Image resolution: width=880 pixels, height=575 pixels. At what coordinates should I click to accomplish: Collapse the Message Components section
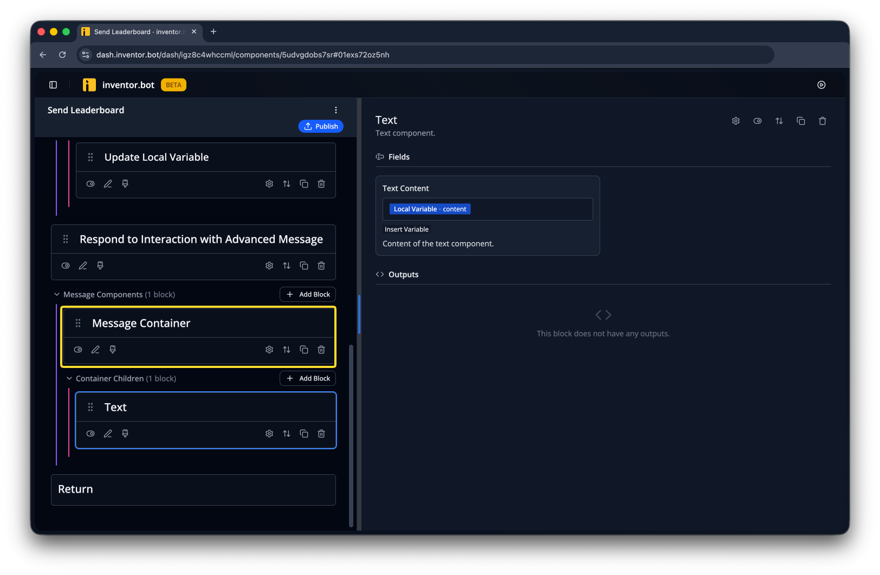[57, 295]
